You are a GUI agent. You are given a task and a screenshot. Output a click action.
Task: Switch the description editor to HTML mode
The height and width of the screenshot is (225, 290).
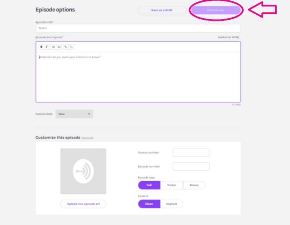click(x=229, y=37)
